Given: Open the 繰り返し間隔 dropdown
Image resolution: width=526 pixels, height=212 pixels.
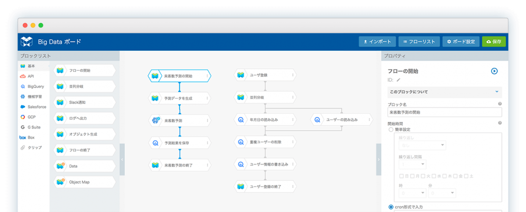Looking at the screenshot, I should 412,164.
